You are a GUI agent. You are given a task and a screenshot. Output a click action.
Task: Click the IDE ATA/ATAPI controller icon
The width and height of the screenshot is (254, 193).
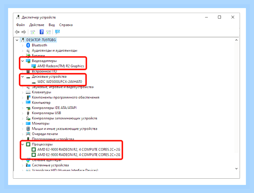[x=28, y=108]
